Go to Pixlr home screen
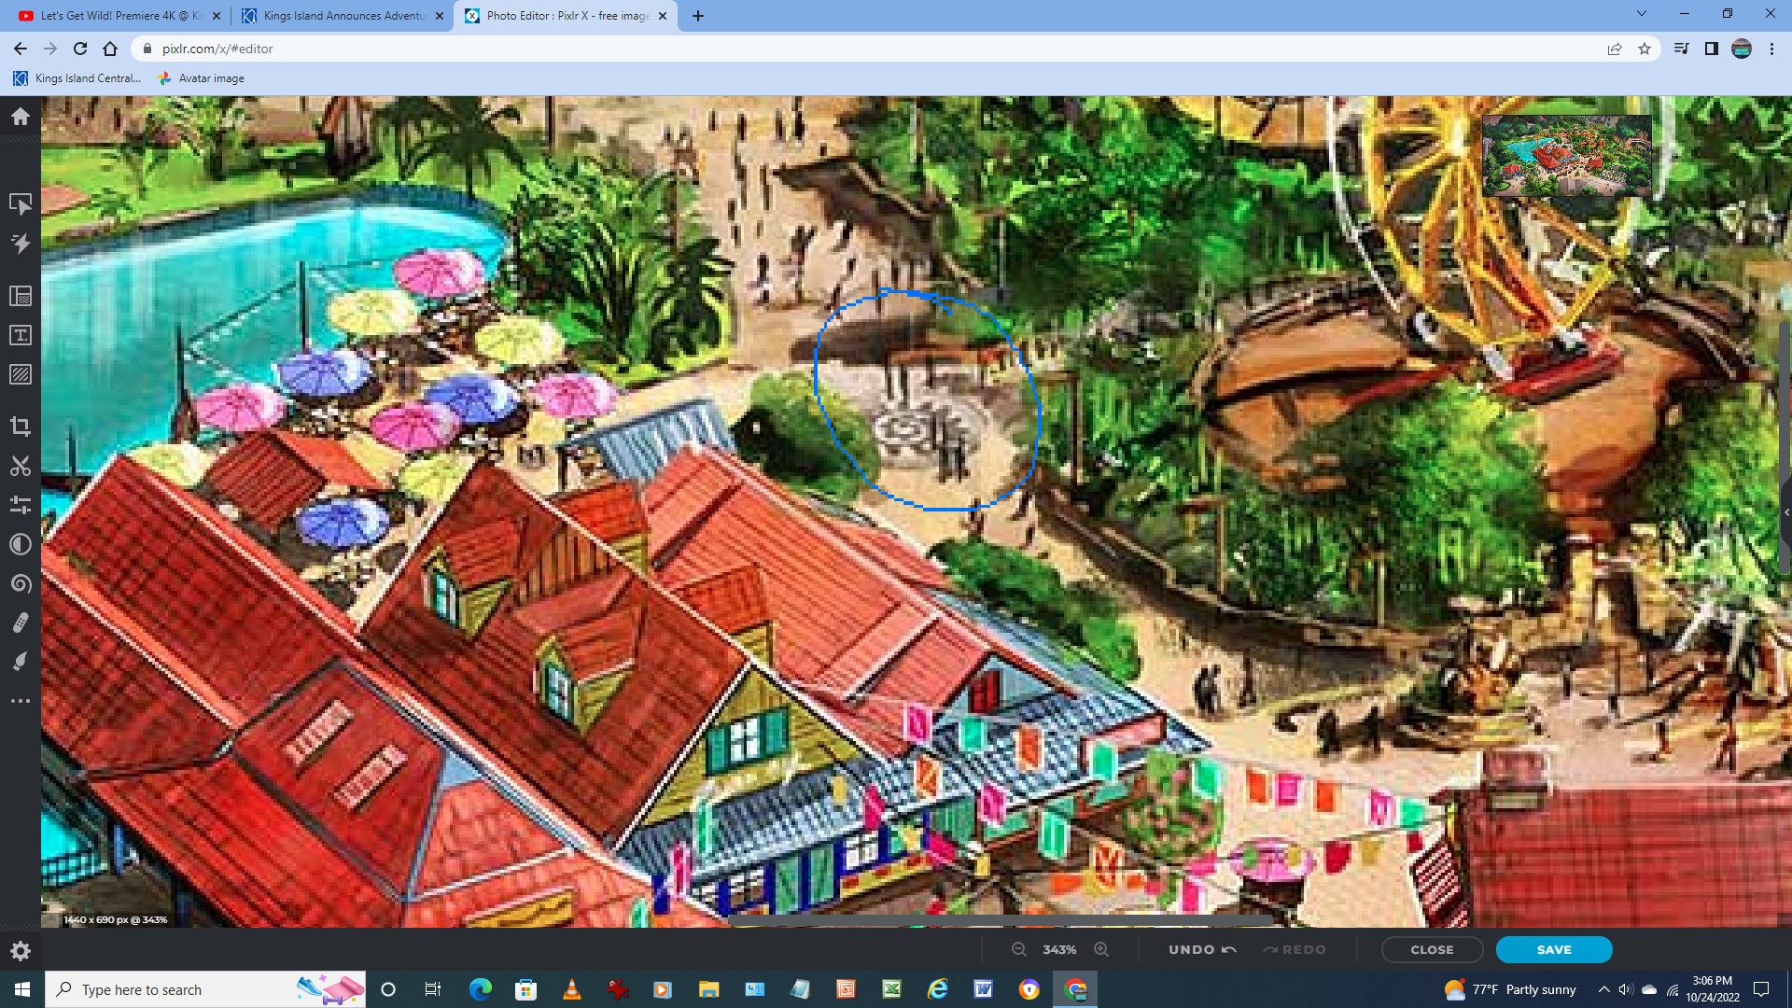This screenshot has width=1792, height=1008. point(21,117)
